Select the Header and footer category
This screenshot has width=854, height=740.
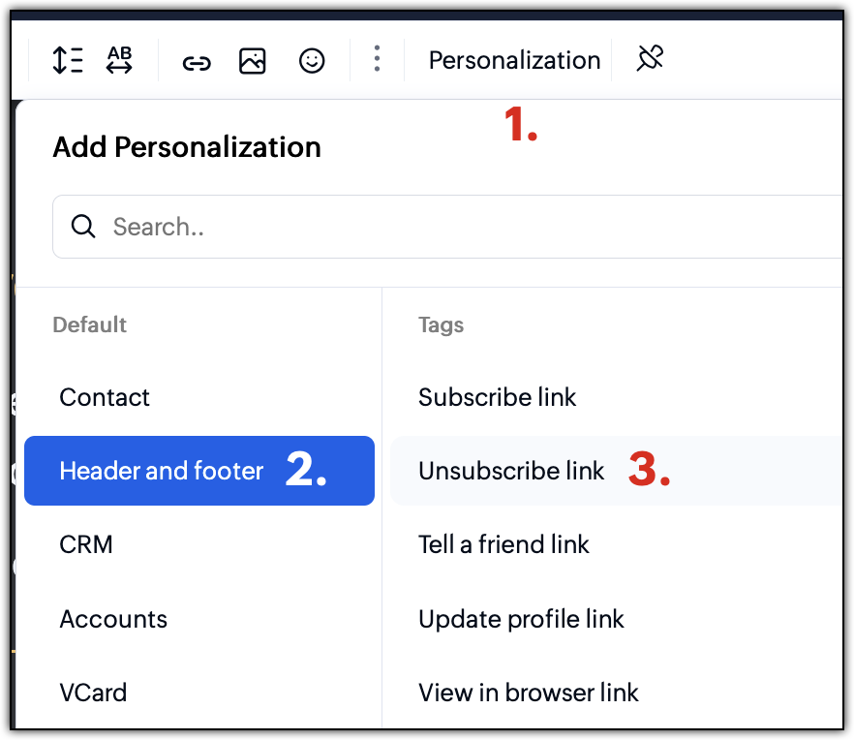[x=199, y=471]
